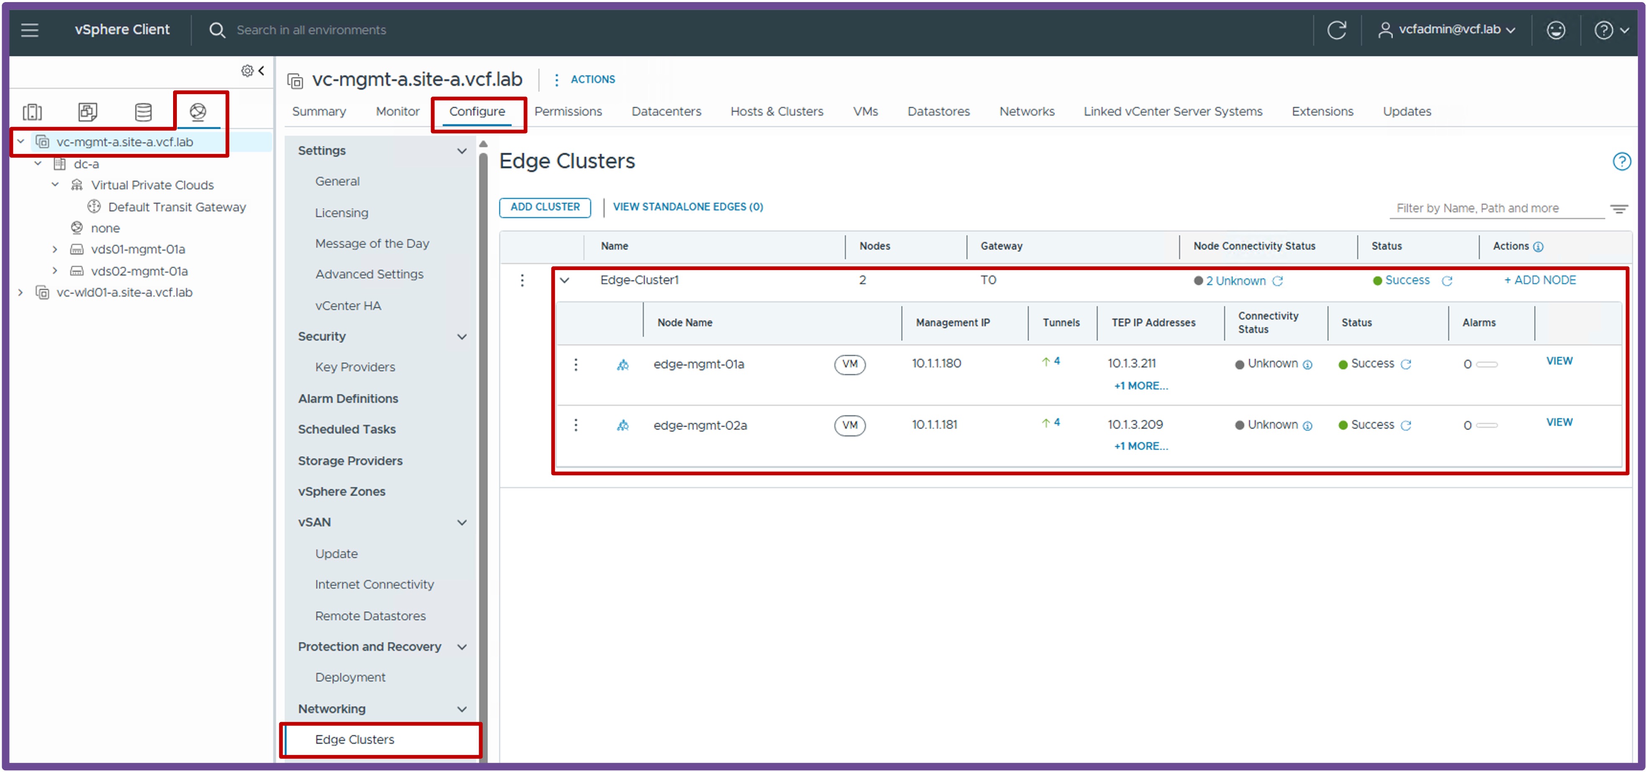Open Licensing settings

(341, 213)
